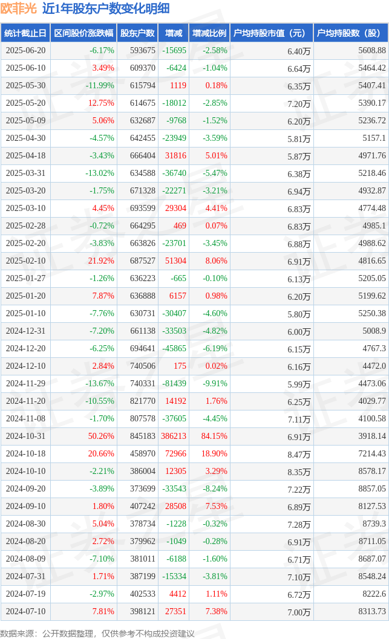389x639 pixels.
Task: Click the 统计截止日 column header
Action: (25, 33)
